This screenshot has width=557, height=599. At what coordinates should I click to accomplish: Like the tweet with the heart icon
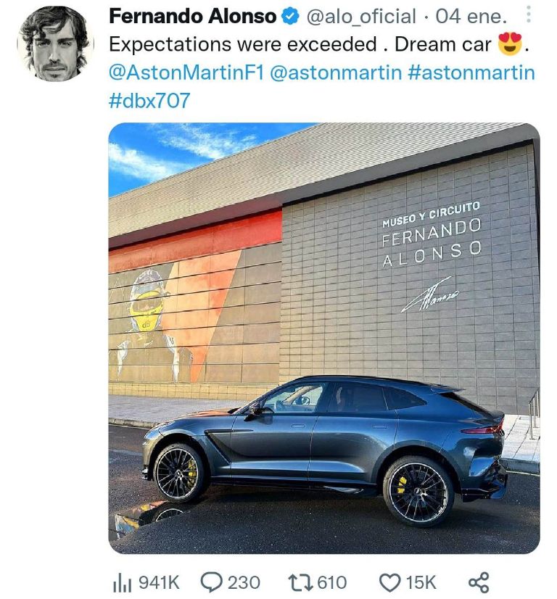[x=389, y=580]
